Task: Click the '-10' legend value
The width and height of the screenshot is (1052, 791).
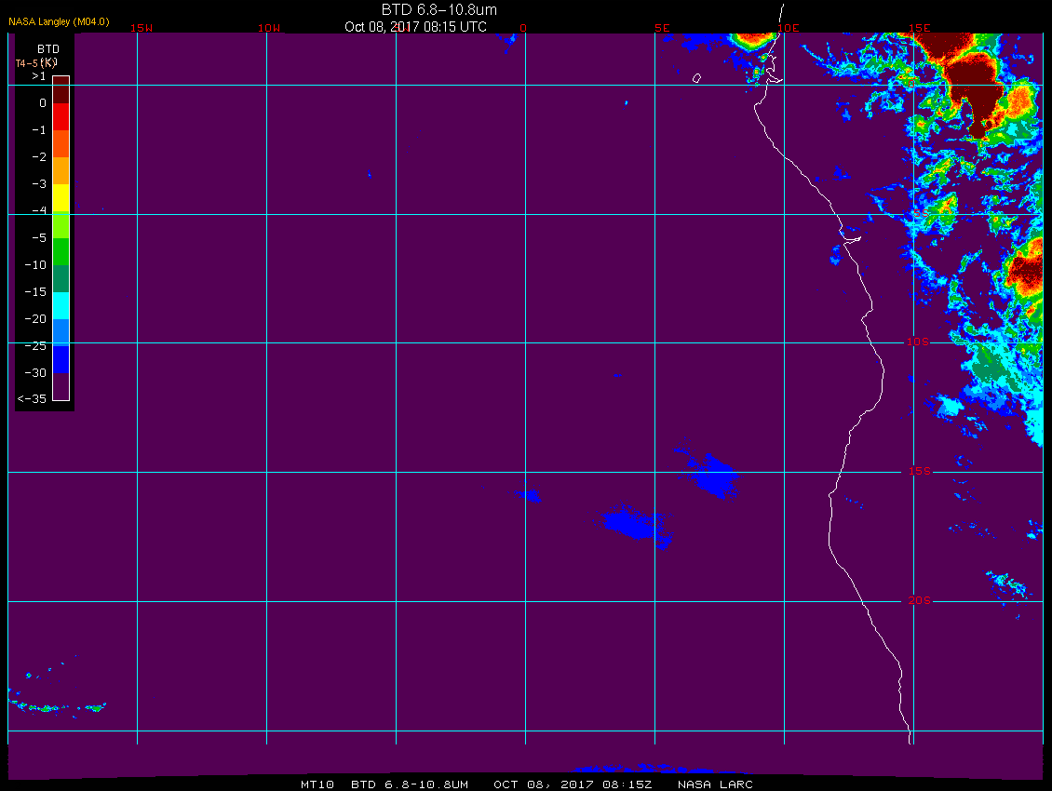Action: (35, 265)
